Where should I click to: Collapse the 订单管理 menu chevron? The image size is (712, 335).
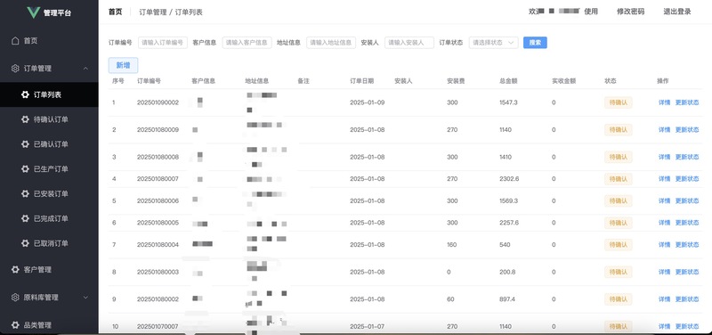(x=85, y=69)
